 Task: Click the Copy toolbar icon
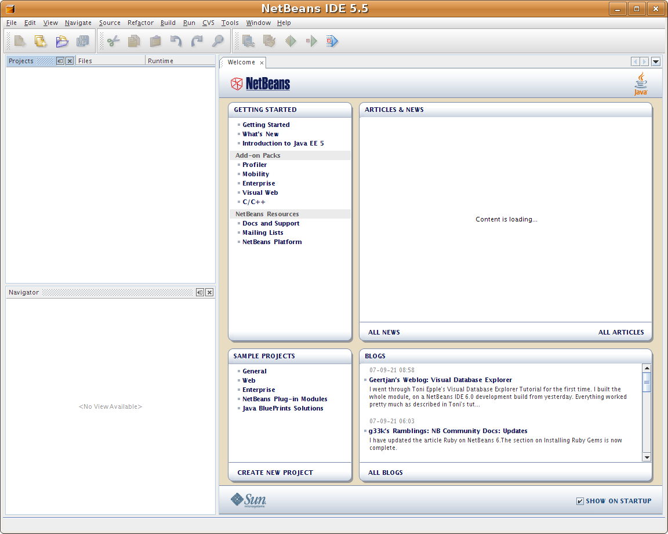[x=134, y=41]
